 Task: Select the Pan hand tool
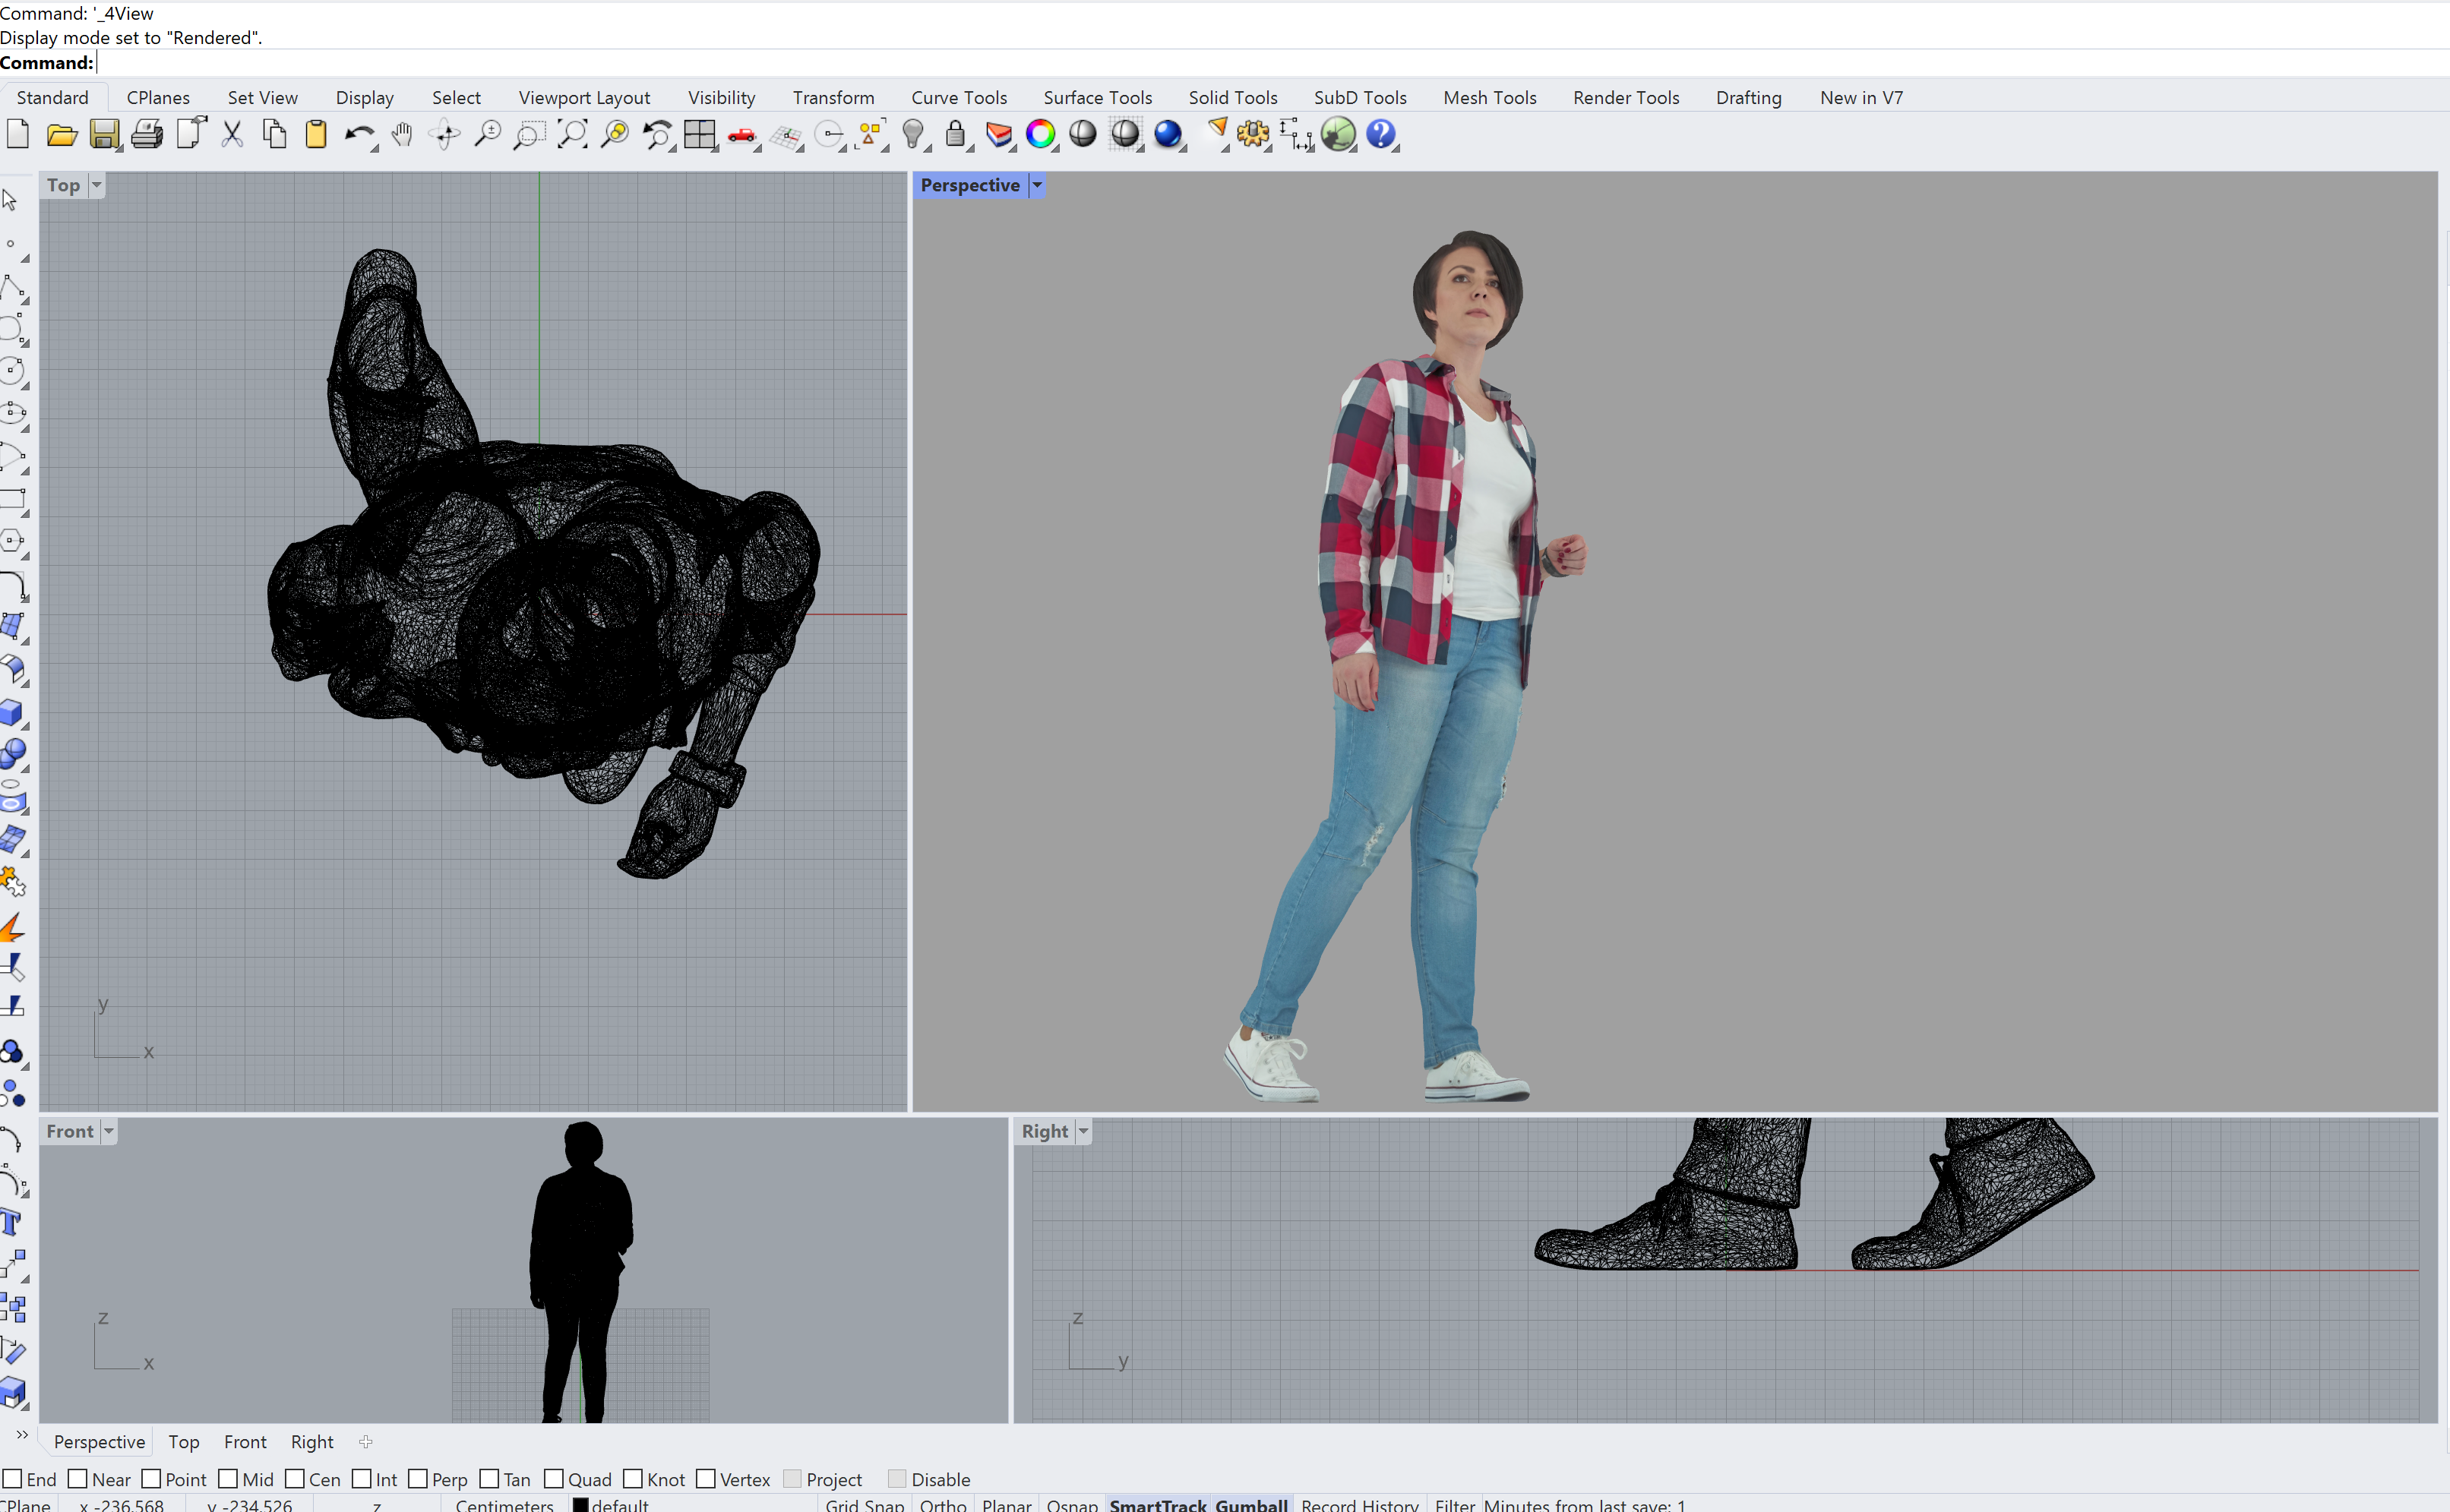(x=402, y=134)
